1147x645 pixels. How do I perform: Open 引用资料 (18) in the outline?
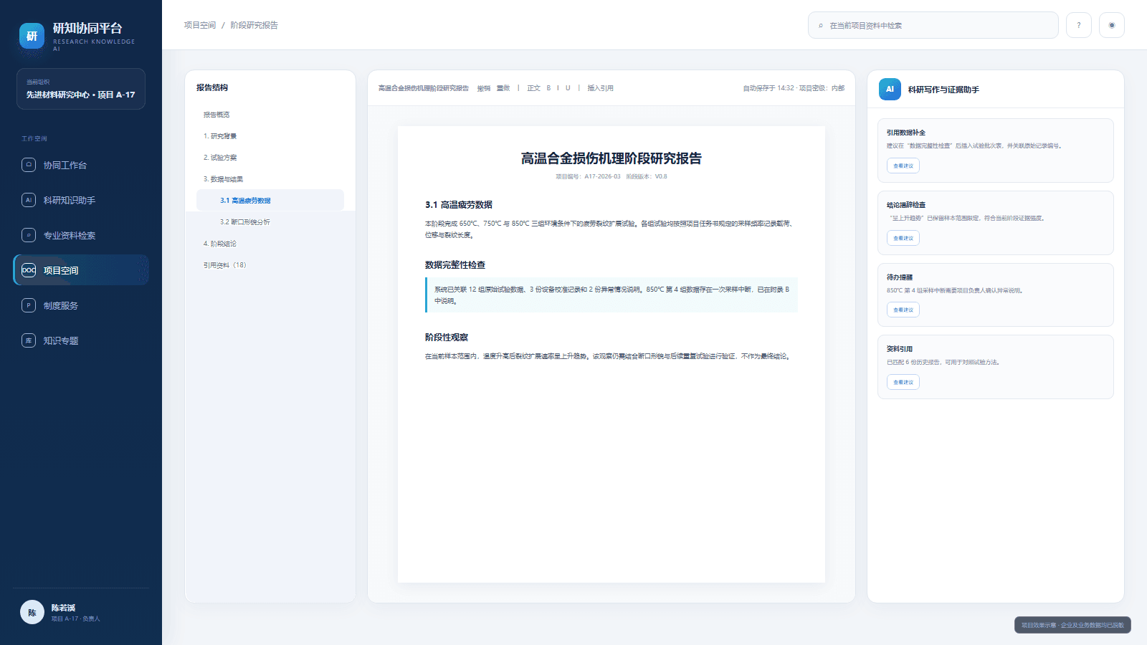270,265
